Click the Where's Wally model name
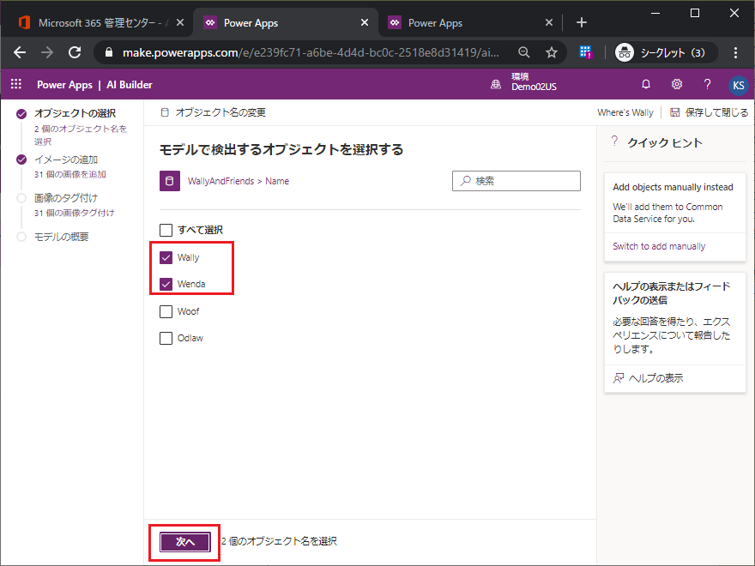 625,112
